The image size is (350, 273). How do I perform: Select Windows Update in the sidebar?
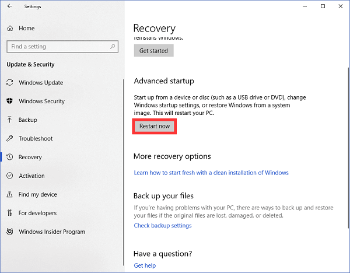pyautogui.click(x=41, y=83)
